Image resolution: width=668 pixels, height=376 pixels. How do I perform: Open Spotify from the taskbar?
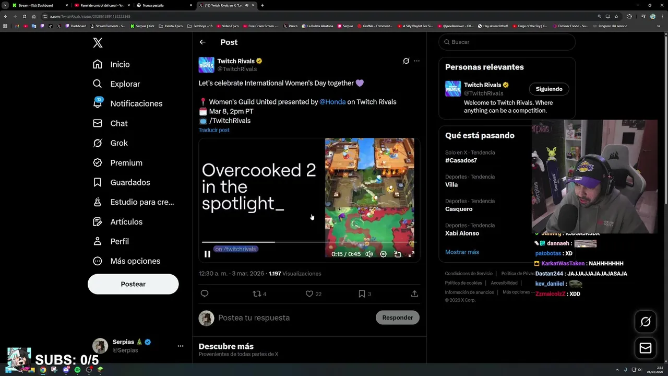pos(77,370)
